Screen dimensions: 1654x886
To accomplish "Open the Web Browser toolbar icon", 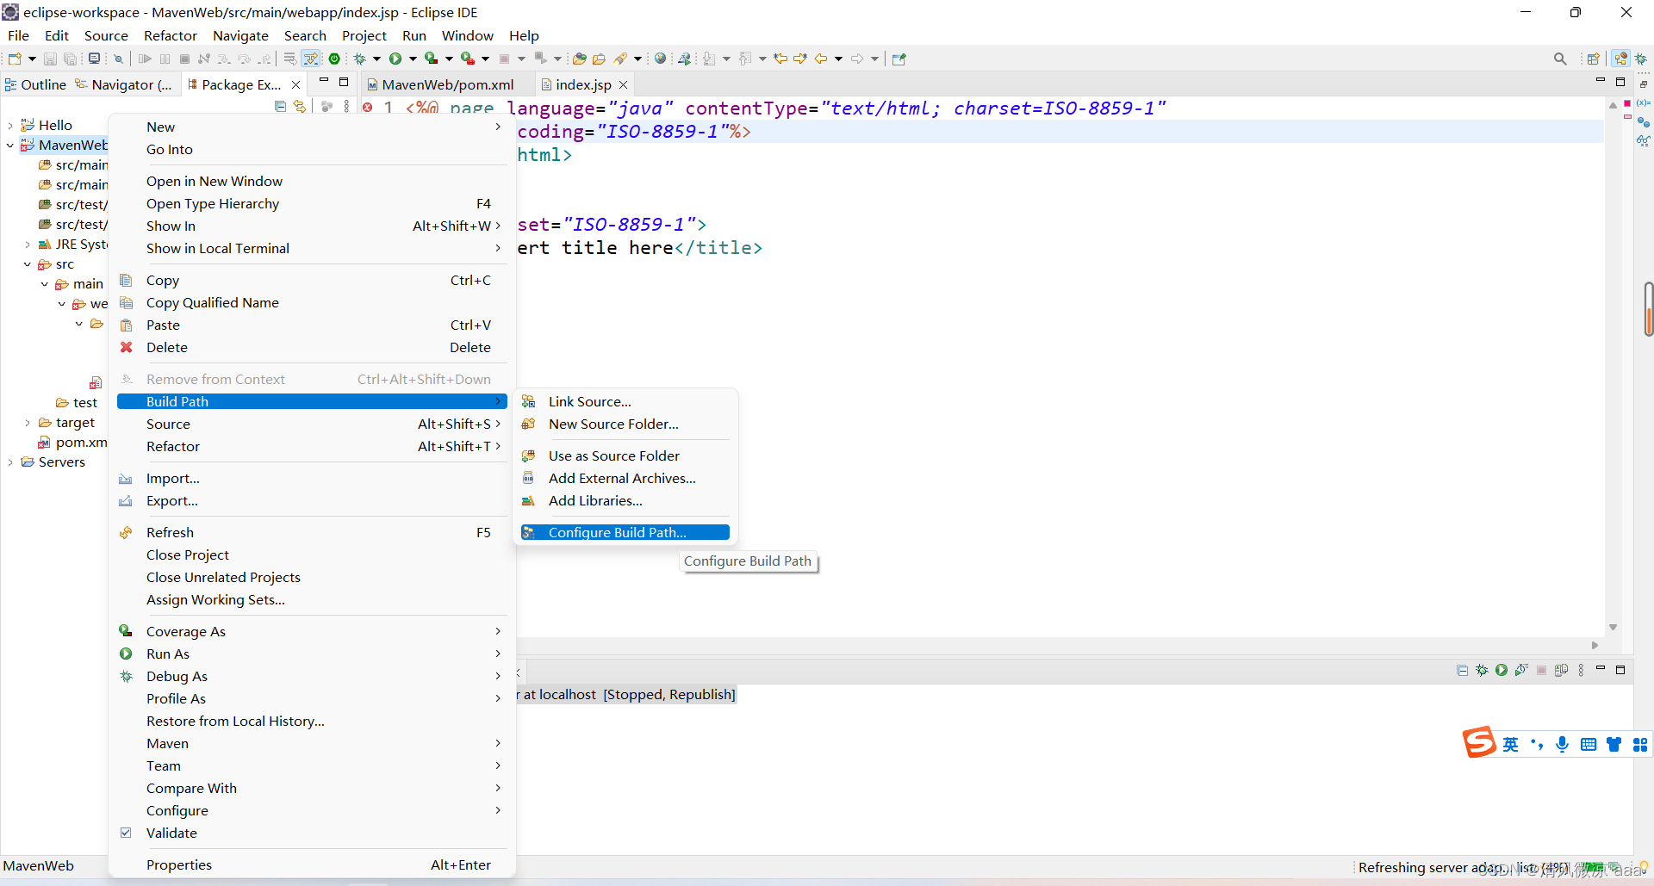I will [x=659, y=58].
